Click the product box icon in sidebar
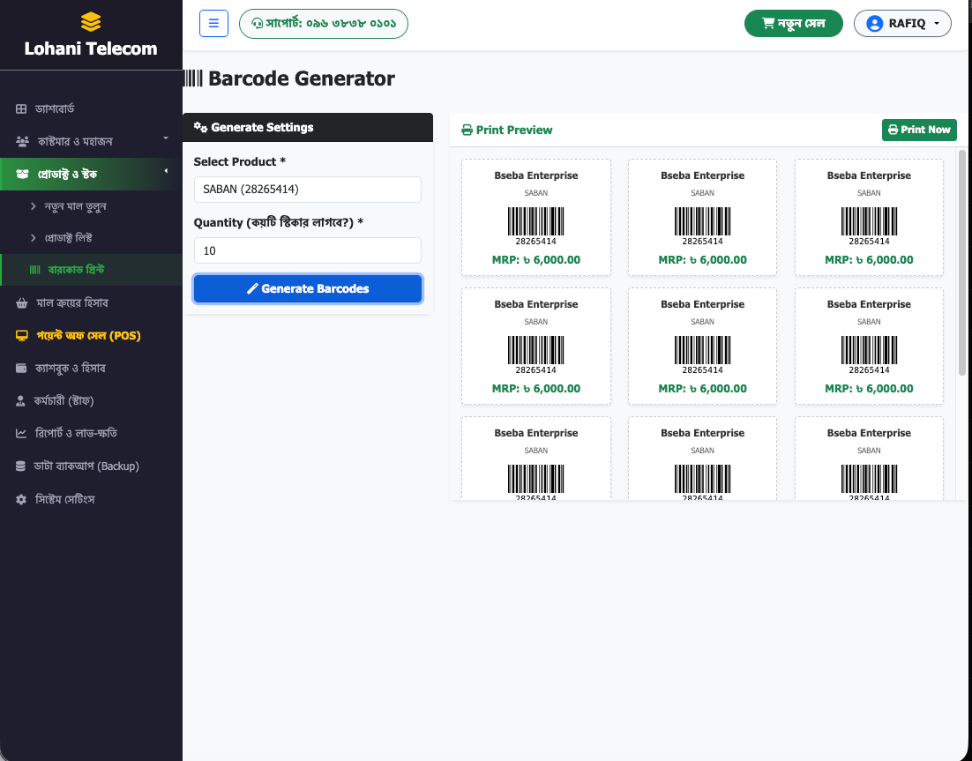972x761 pixels. click(x=22, y=174)
